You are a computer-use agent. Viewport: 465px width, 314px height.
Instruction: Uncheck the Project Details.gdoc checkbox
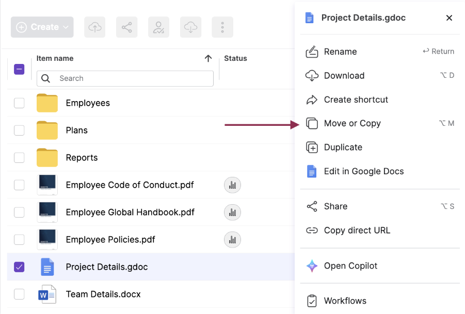tap(19, 267)
